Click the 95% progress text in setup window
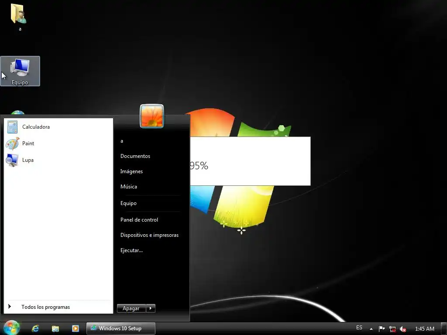The image size is (447, 335). 199,165
